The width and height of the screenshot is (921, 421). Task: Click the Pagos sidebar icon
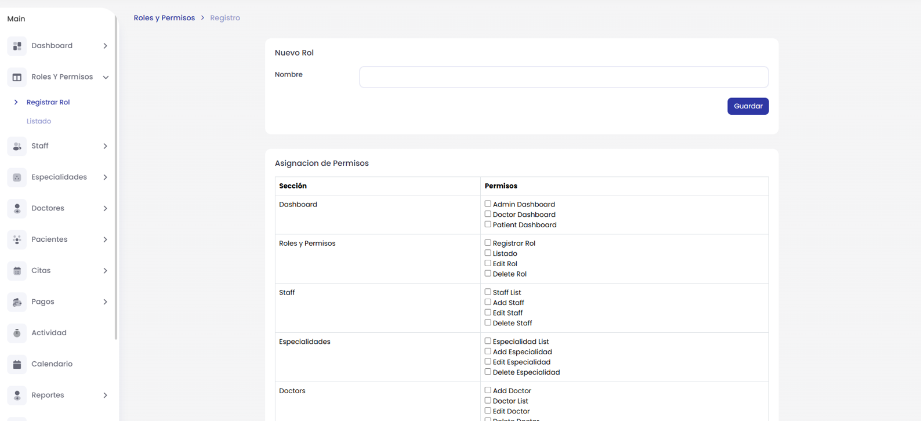(17, 302)
